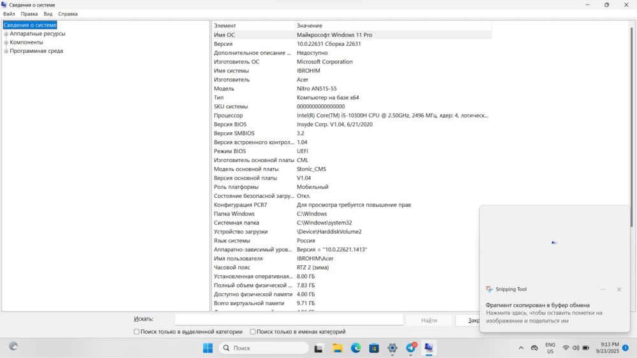The height and width of the screenshot is (358, 637).
Task: Expand the Программная среда tree node
Action: tap(6, 51)
